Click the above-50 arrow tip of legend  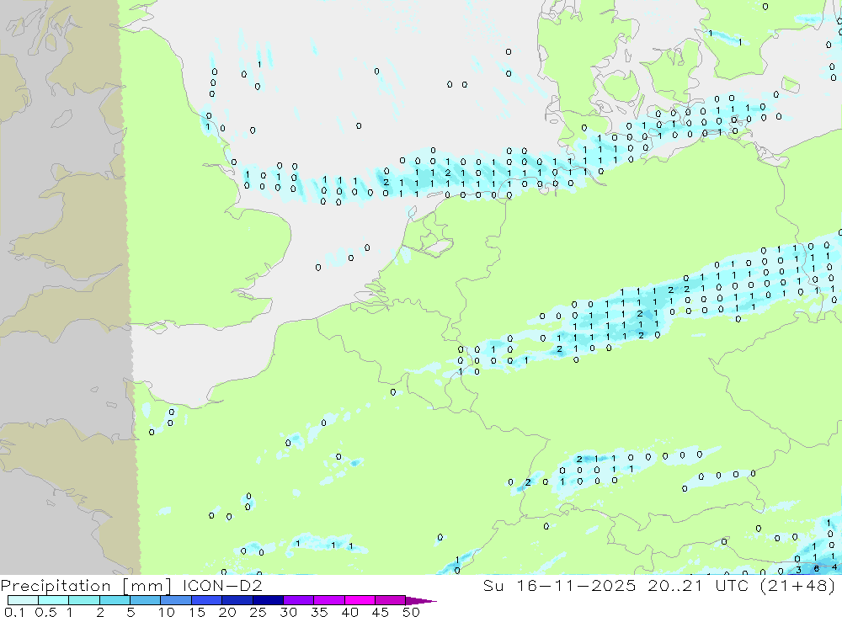[x=420, y=600]
